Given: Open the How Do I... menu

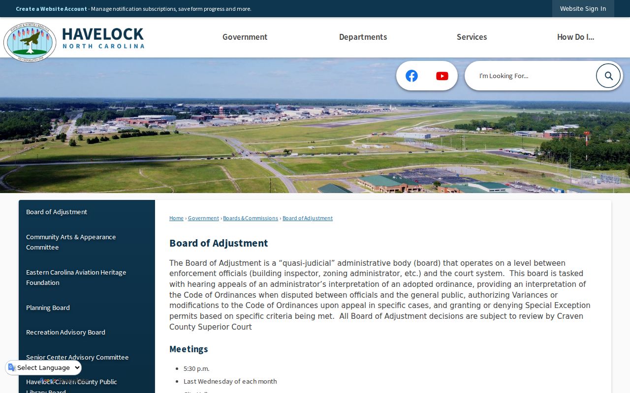Looking at the screenshot, I should 575,37.
